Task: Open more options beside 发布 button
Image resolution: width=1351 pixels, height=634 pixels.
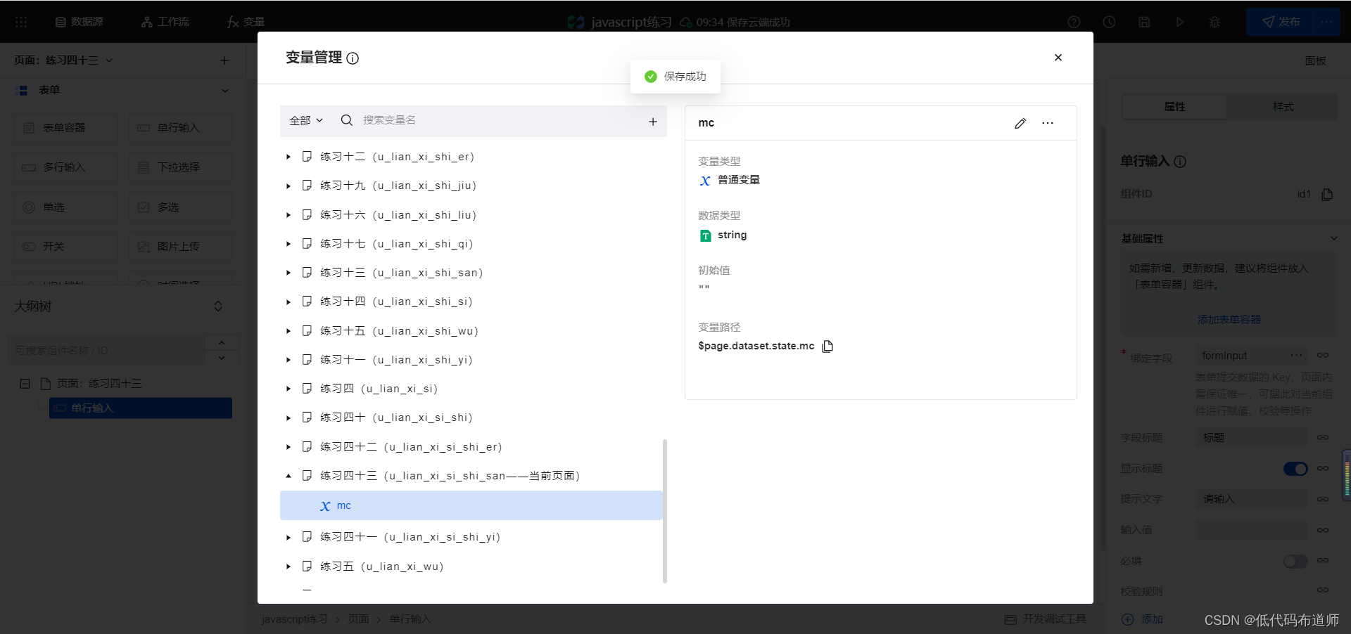Action: click(1327, 22)
